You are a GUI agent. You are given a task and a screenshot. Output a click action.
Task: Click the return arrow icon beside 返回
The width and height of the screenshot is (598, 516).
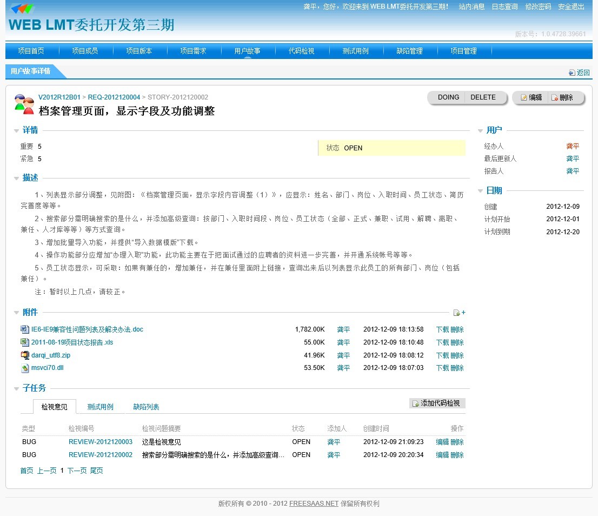(572, 72)
